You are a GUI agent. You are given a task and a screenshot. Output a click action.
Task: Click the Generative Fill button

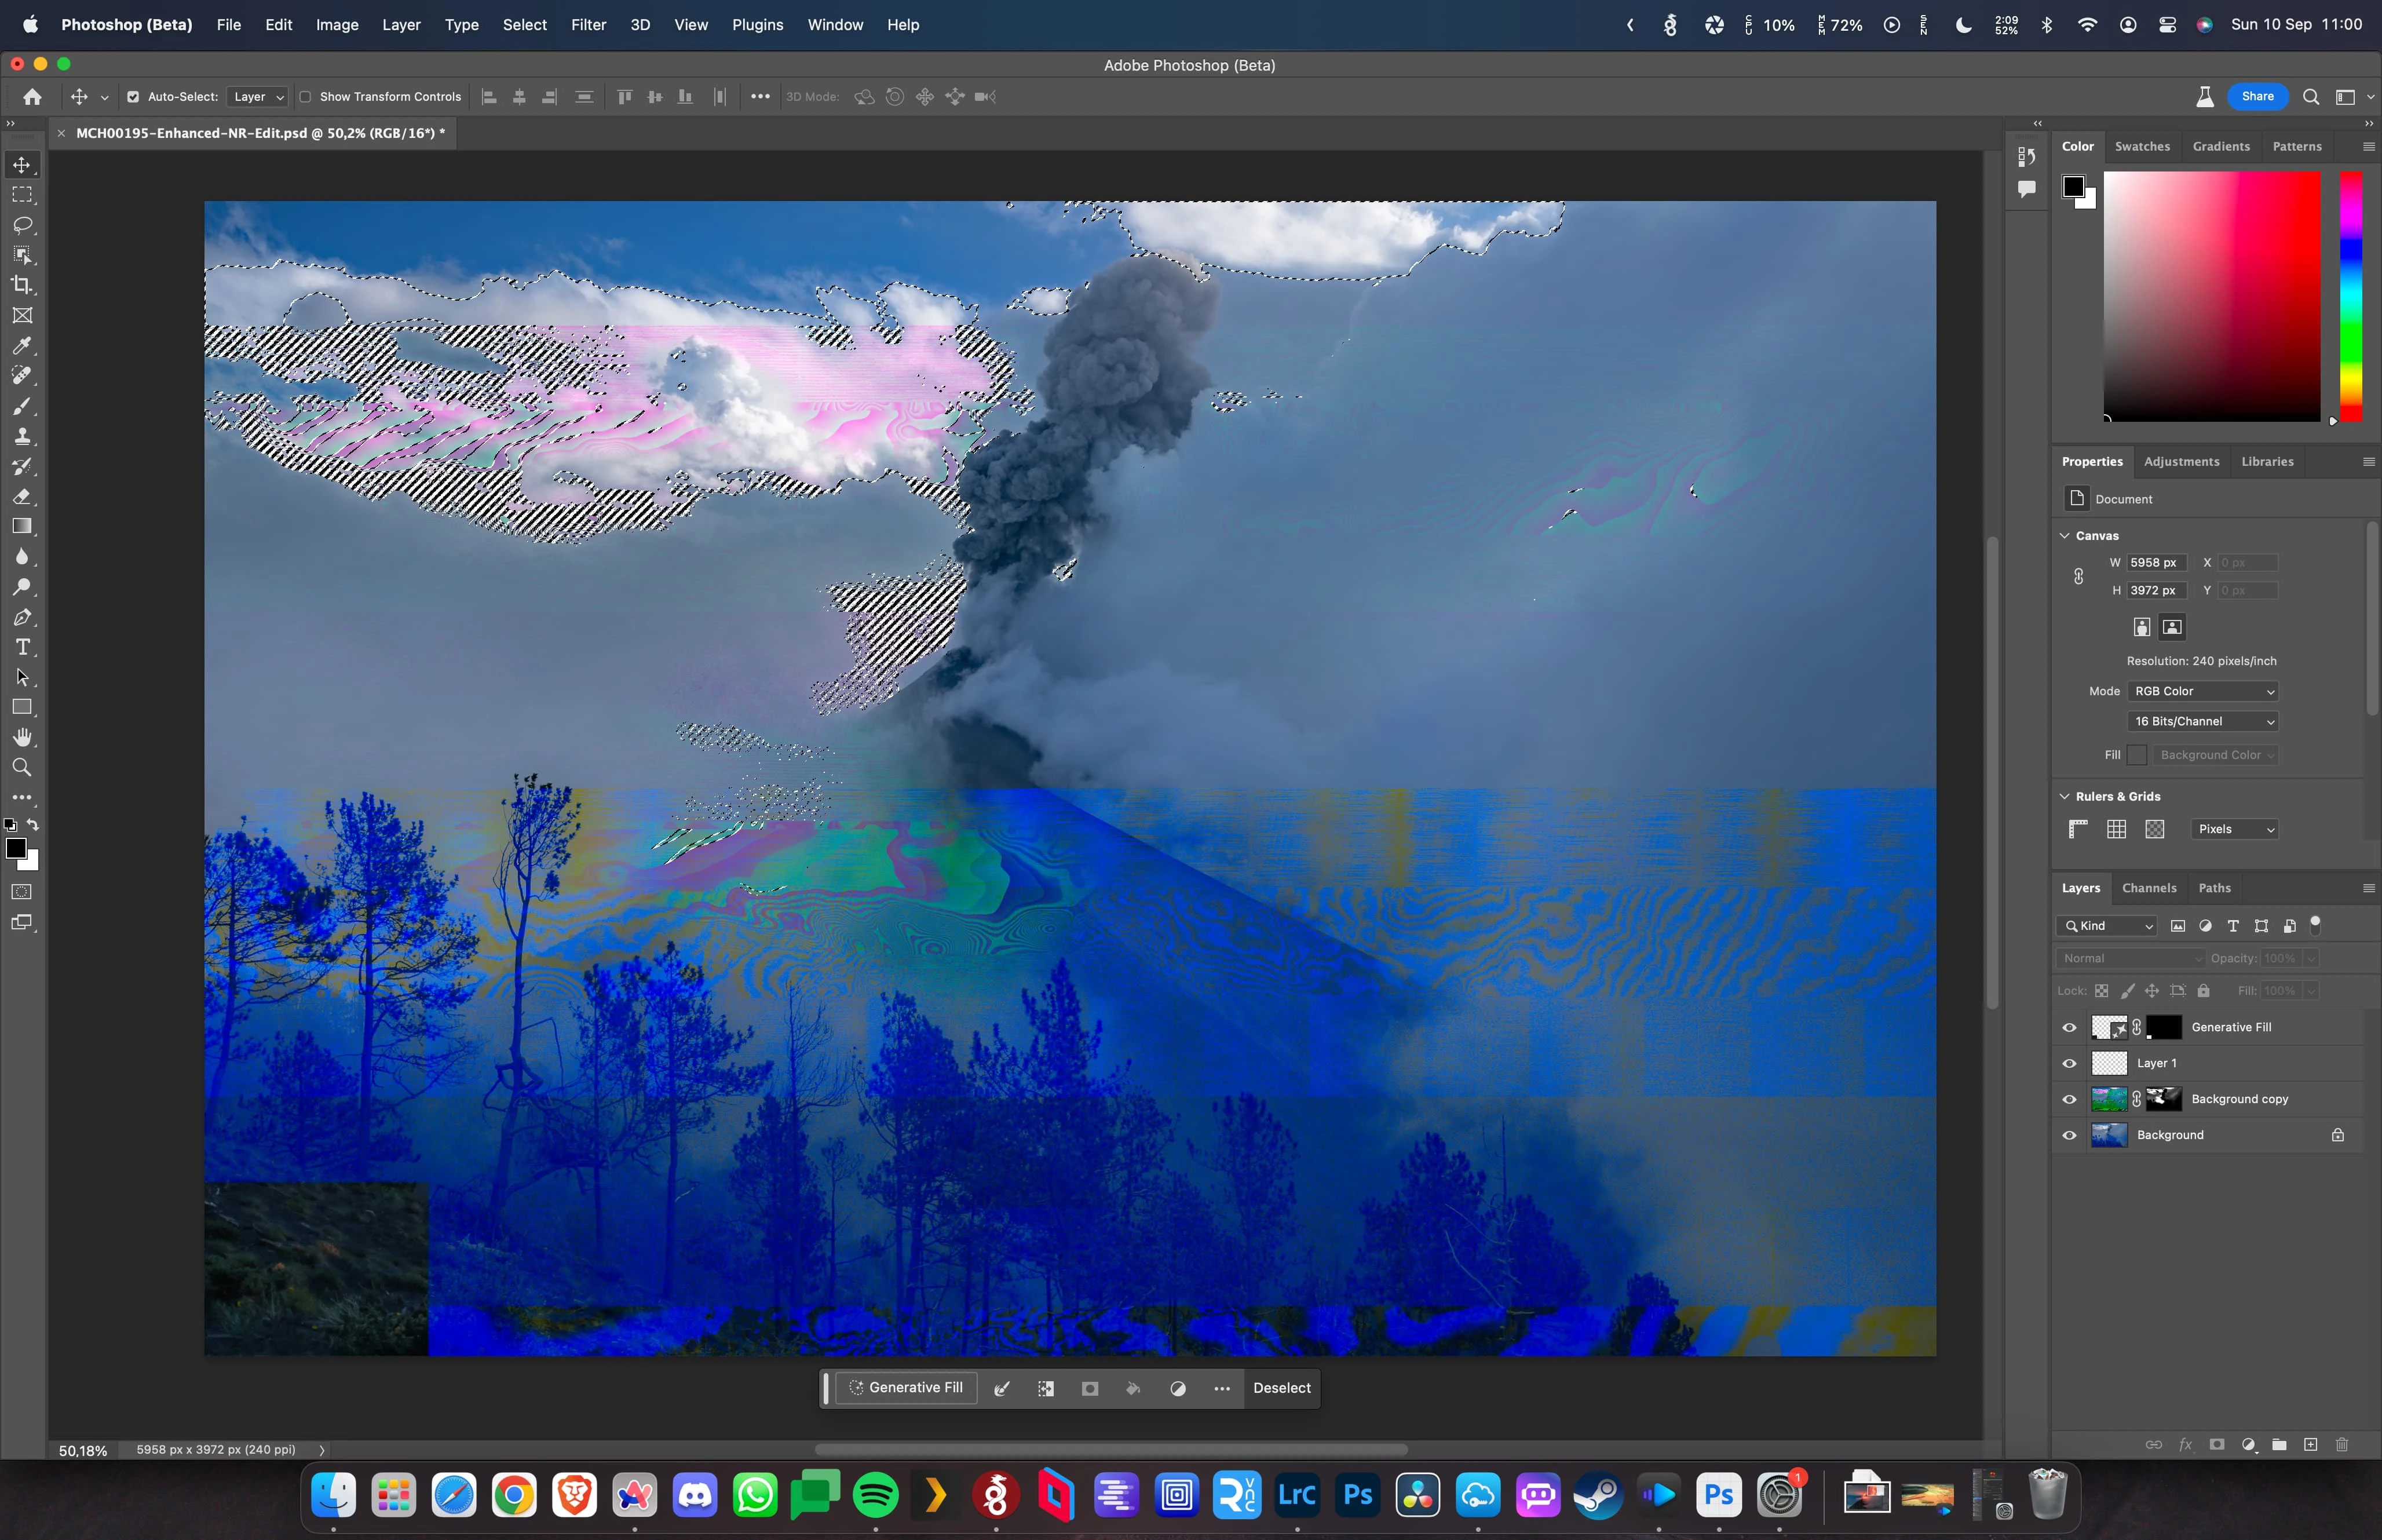coord(905,1388)
